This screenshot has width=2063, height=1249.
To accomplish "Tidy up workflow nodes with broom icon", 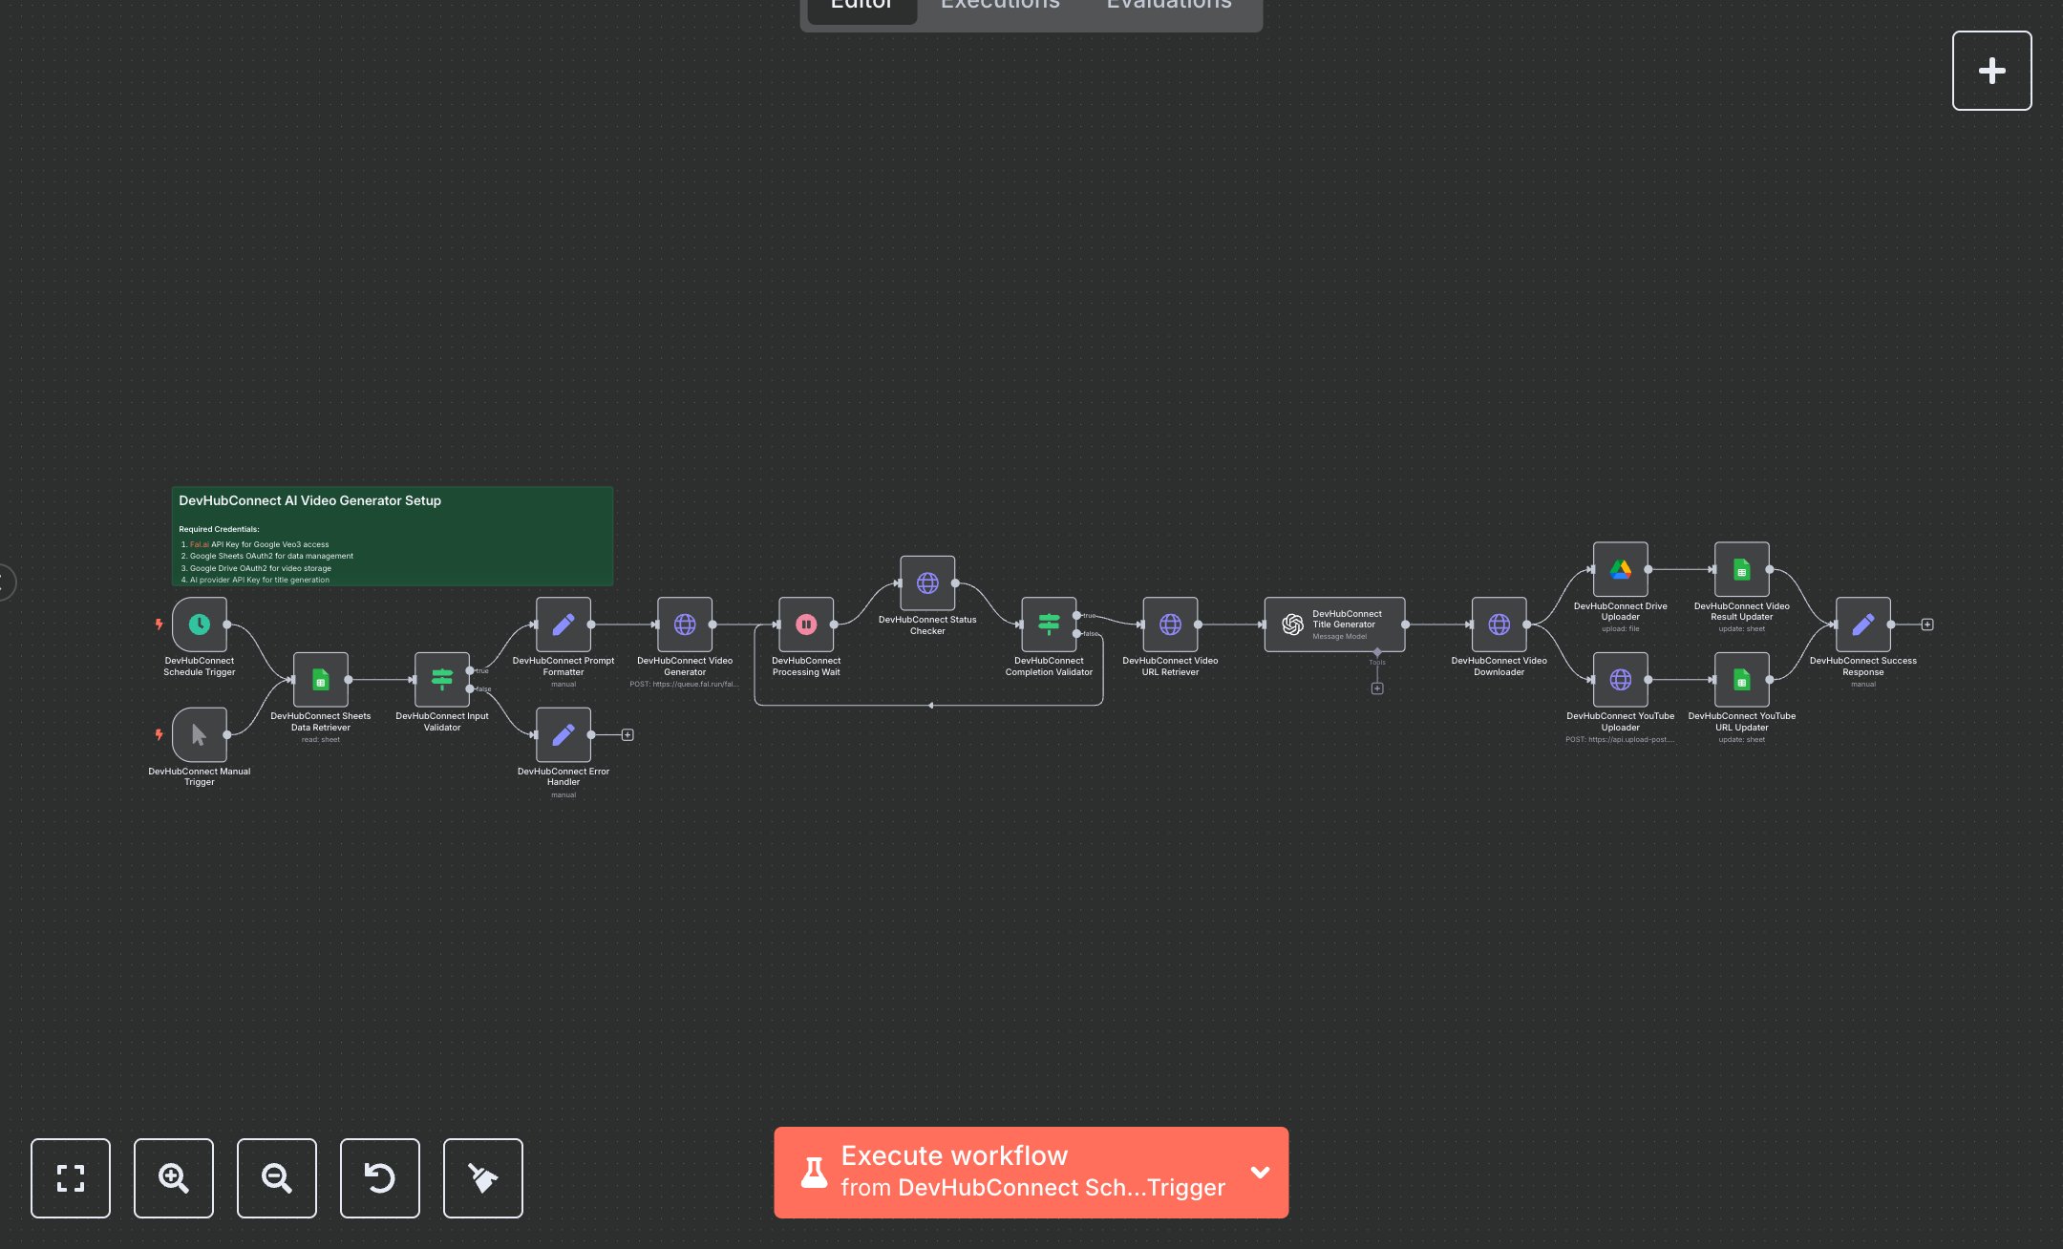I will [483, 1177].
